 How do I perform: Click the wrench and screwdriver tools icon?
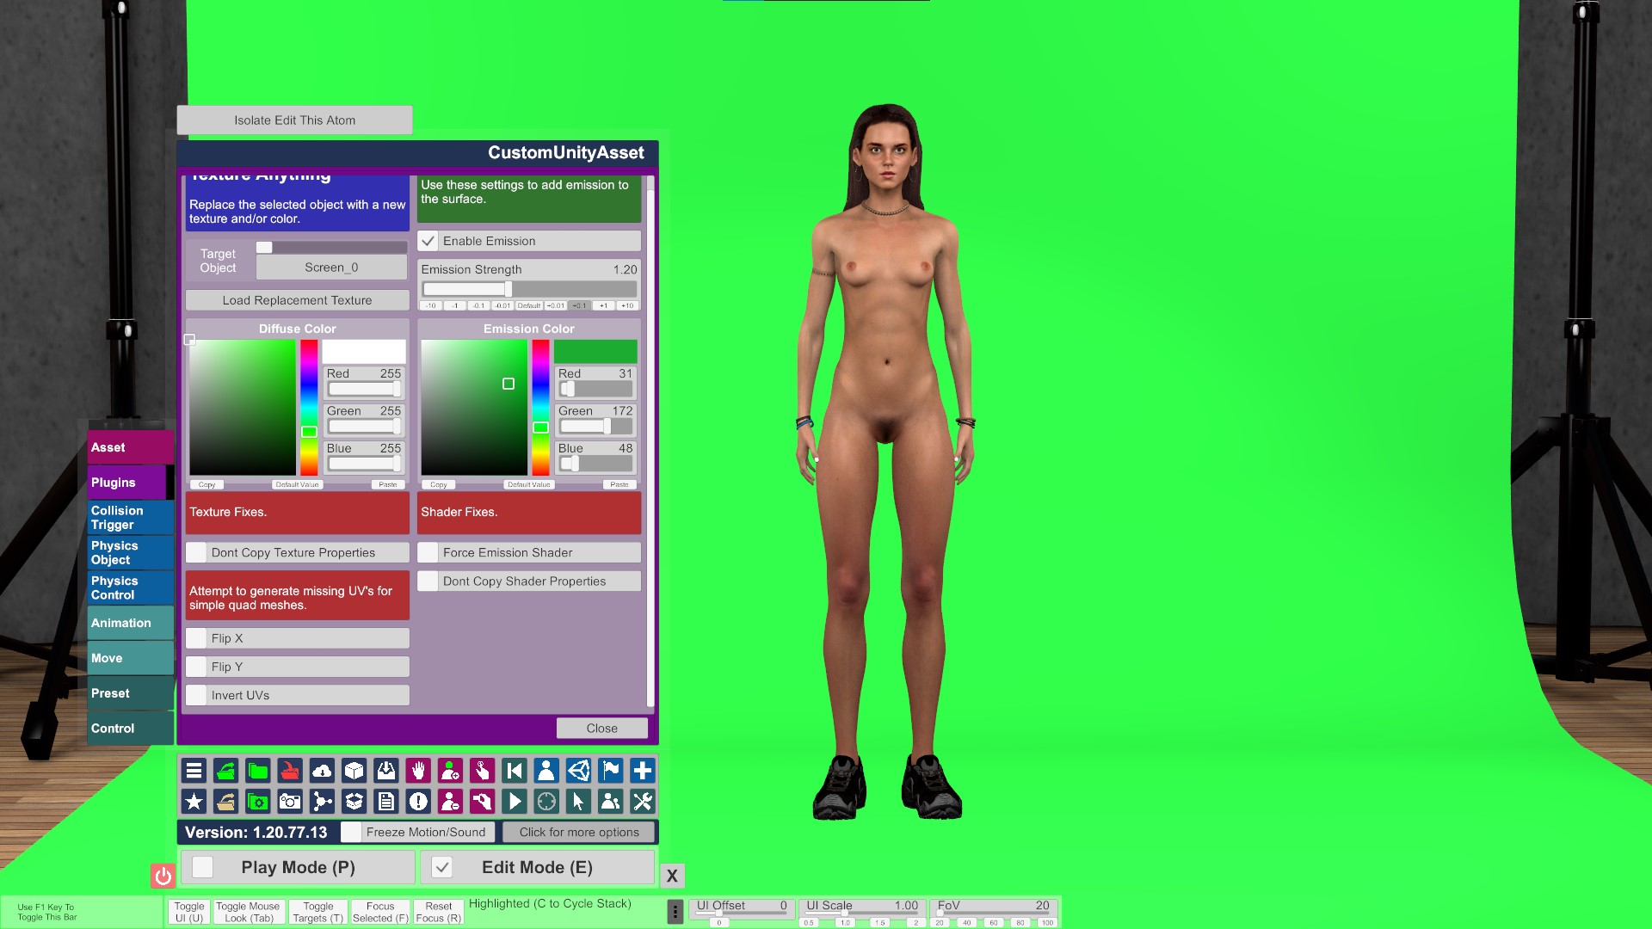click(x=642, y=803)
